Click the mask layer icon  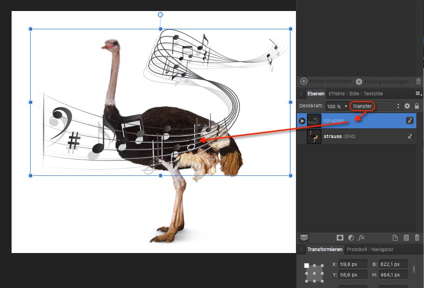(x=340, y=238)
